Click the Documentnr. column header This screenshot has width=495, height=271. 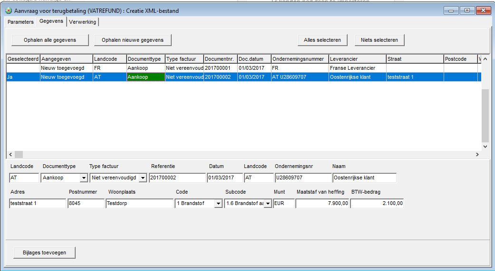(x=220, y=59)
